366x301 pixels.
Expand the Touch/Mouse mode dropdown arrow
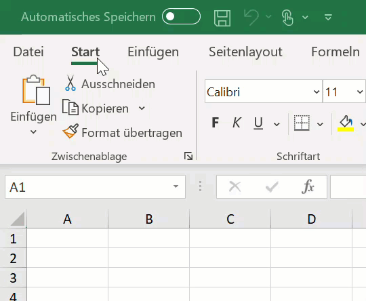(x=305, y=17)
